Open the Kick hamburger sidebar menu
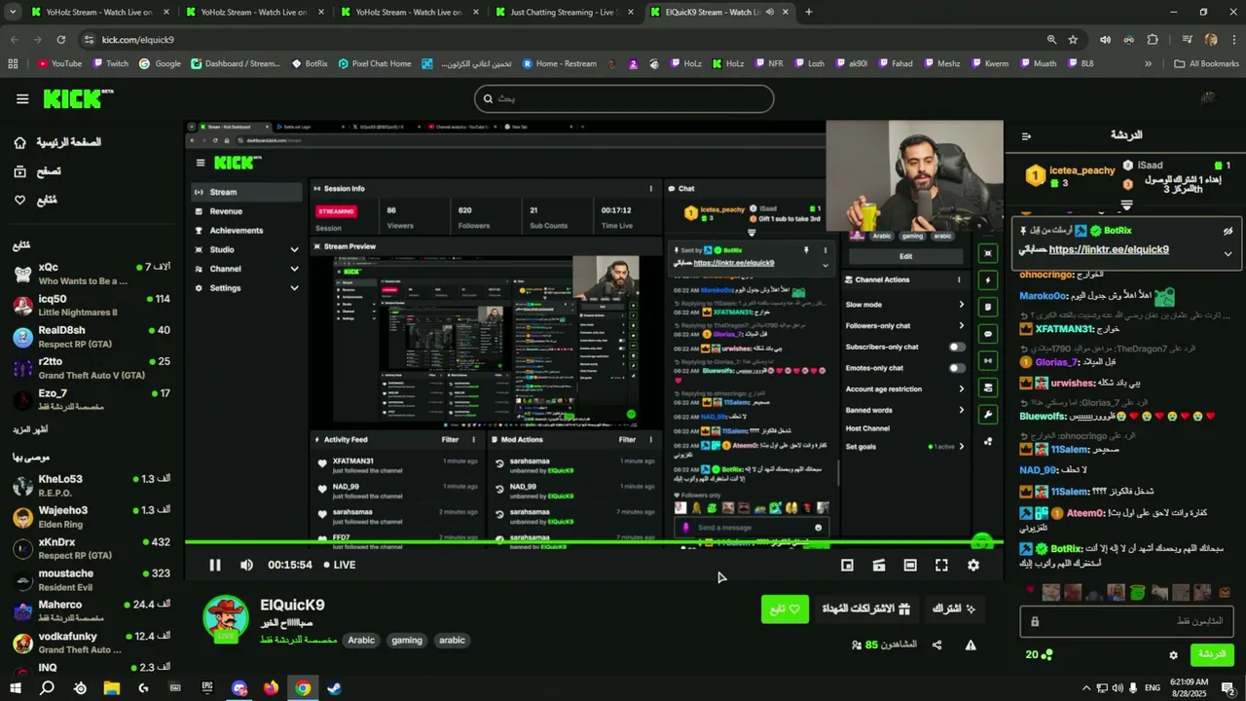Screen dimensions: 1246x701 click(22, 98)
